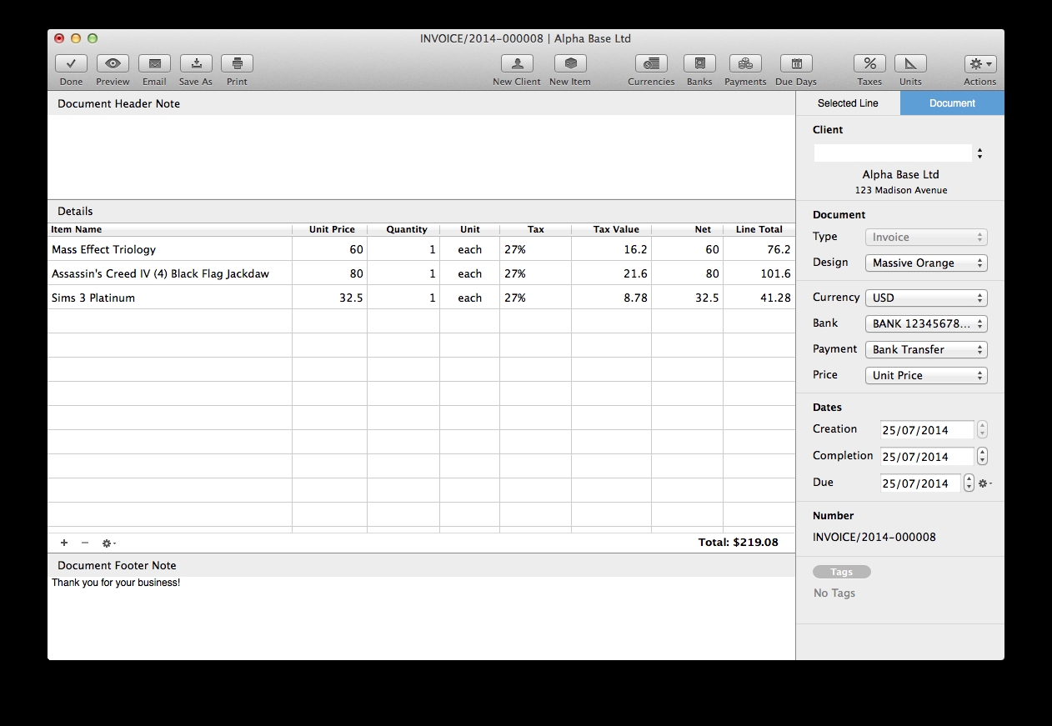1052x726 pixels.
Task: Click the 8.78 tax value cell
Action: (x=612, y=298)
